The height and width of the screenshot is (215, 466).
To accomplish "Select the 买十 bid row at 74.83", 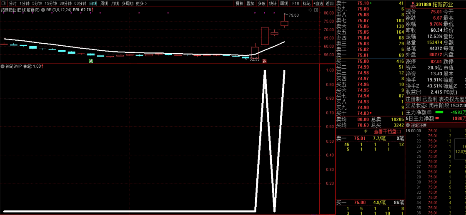I will pyautogui.click(x=370, y=113).
